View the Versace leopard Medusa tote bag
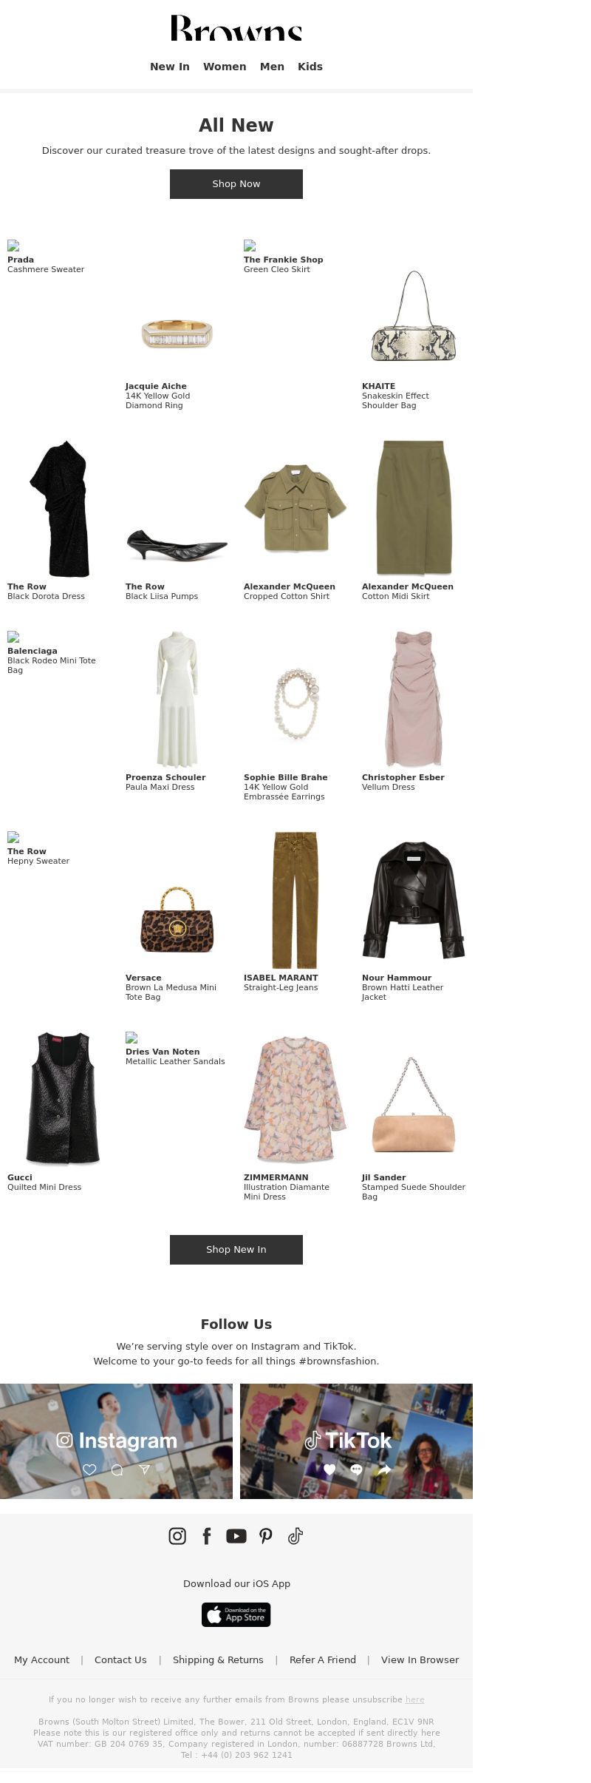 pos(177,920)
